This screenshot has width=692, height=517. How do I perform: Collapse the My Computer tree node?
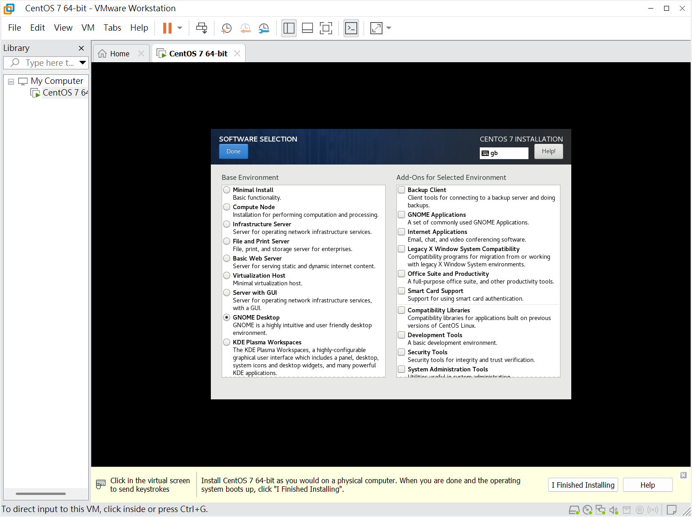[11, 82]
